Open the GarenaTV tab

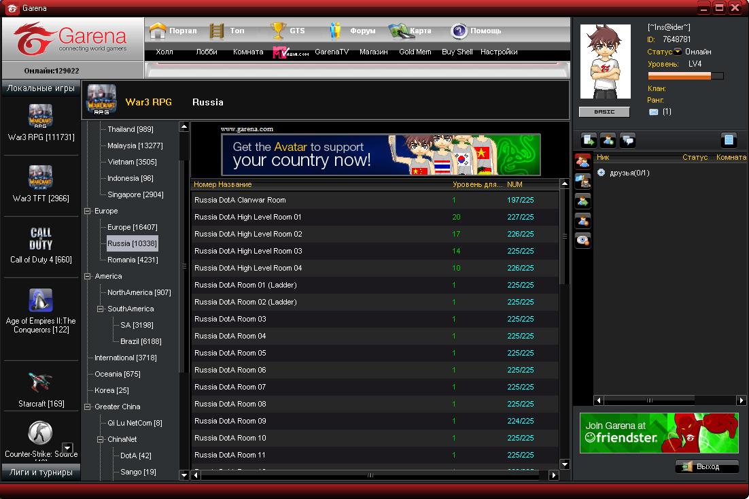pos(332,52)
